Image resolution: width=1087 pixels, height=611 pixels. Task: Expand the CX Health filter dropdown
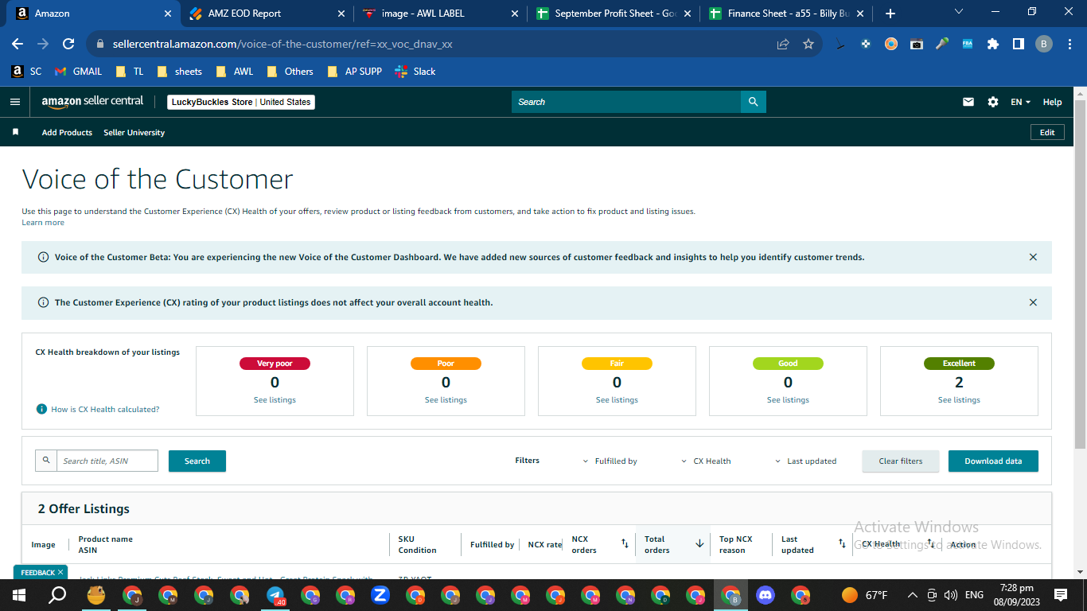706,461
